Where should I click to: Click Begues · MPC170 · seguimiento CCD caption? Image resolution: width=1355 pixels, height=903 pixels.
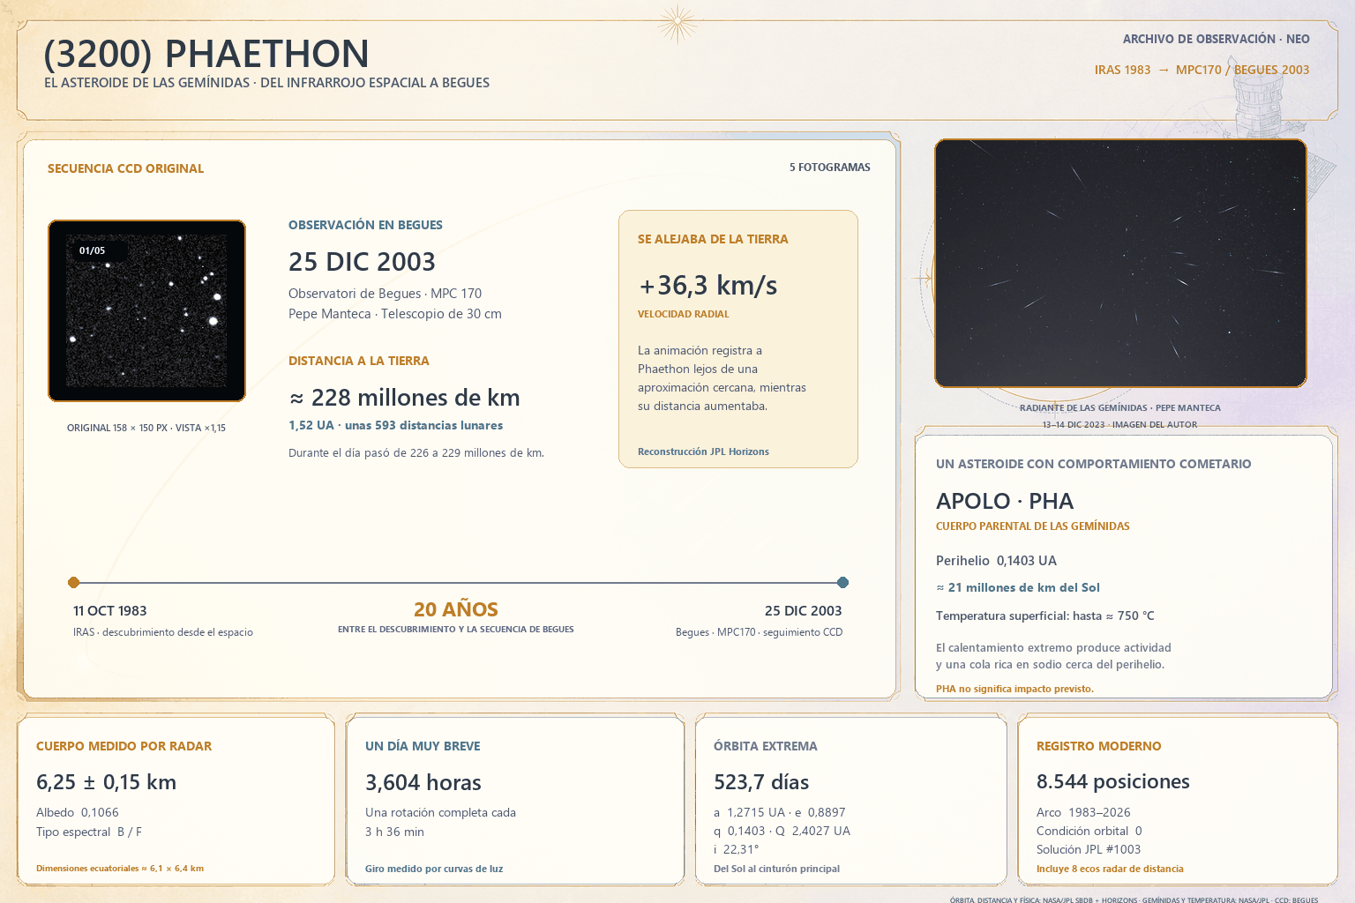click(759, 632)
